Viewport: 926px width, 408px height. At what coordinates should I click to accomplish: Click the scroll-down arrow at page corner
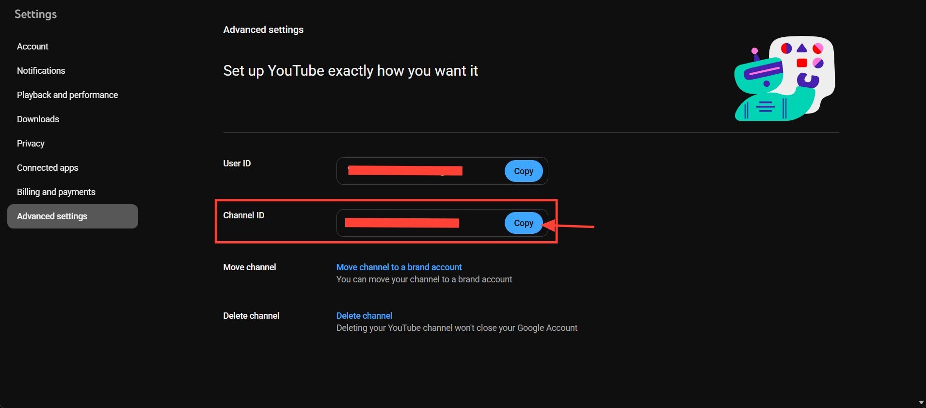(921, 403)
